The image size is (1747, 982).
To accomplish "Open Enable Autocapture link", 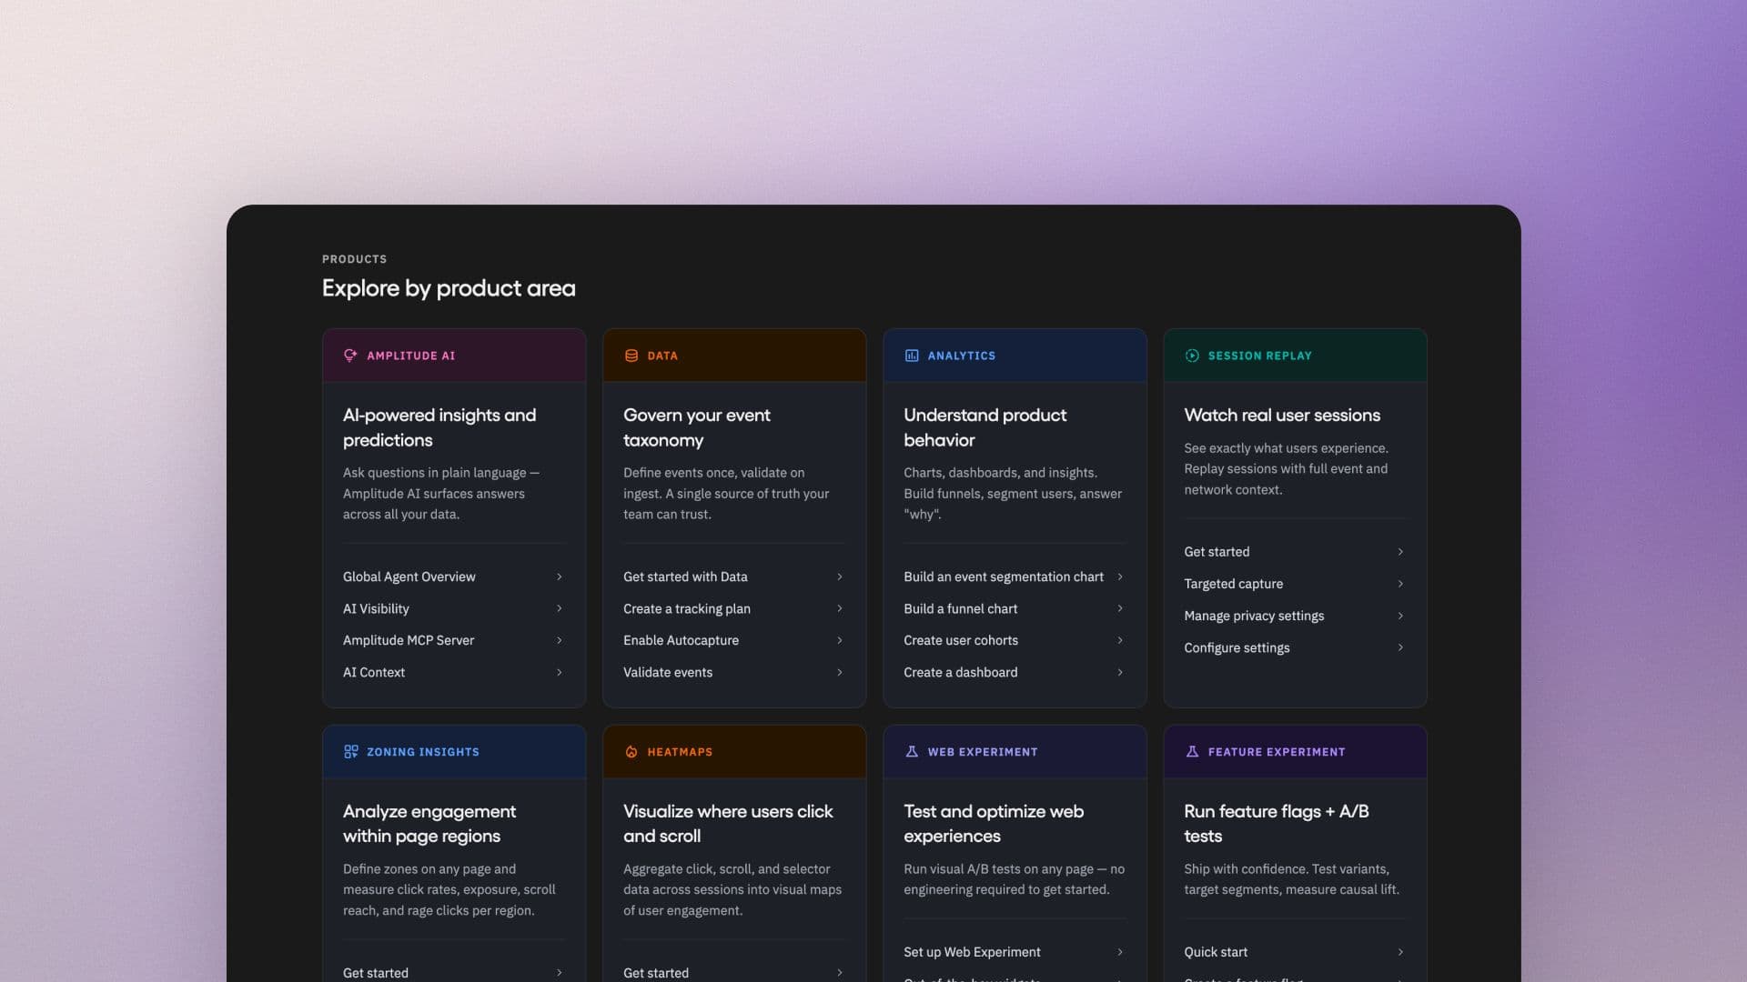I will pos(734,640).
